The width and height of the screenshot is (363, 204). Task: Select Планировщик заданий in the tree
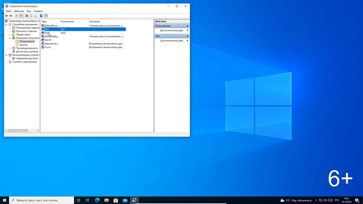tap(28, 28)
